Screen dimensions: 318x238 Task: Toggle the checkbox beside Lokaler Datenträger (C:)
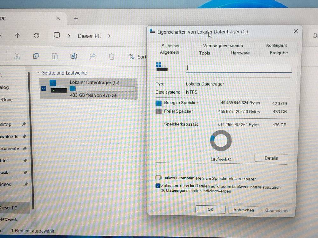(44, 89)
